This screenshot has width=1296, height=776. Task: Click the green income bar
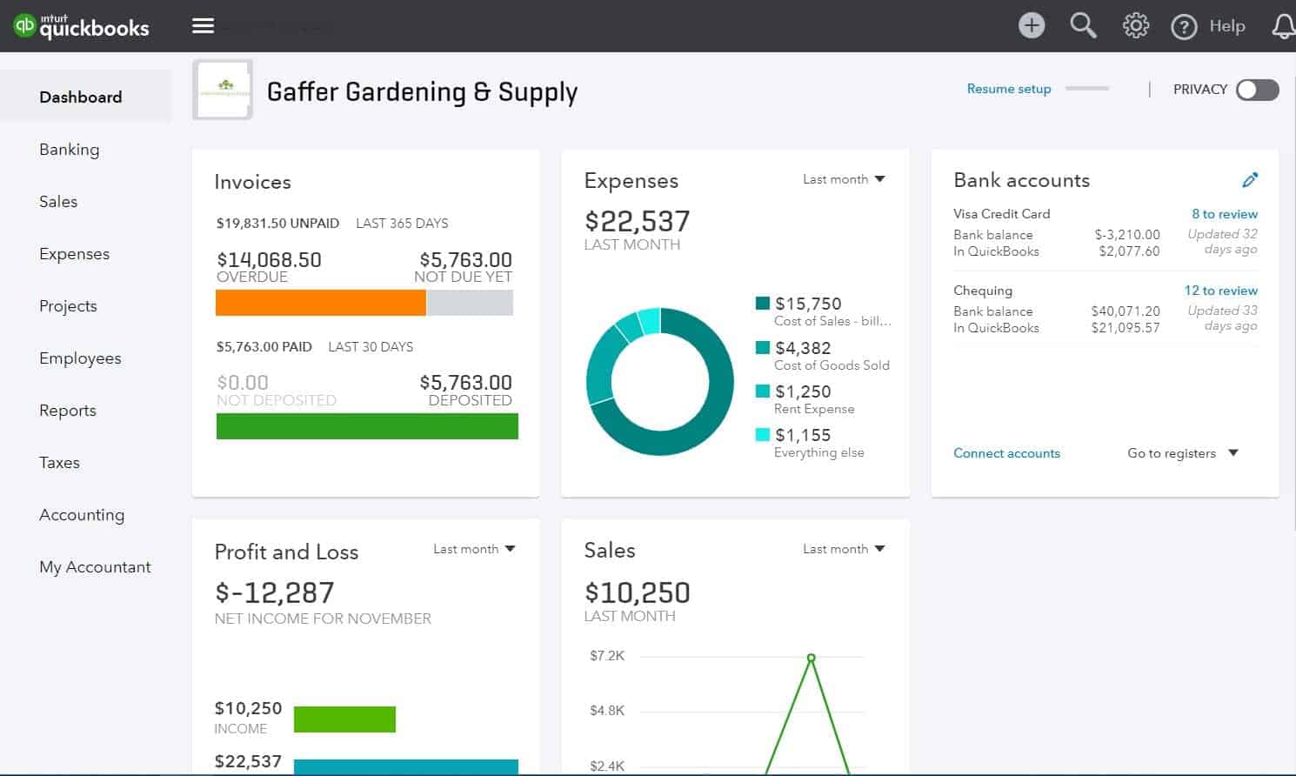[344, 719]
